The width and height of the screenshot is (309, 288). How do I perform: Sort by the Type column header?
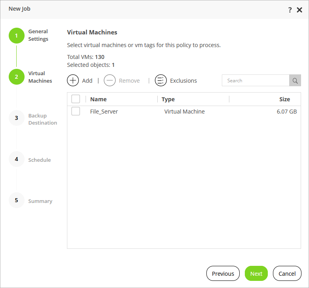coord(168,99)
